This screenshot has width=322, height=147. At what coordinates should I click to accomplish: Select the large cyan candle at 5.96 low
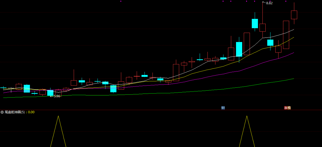50,93
